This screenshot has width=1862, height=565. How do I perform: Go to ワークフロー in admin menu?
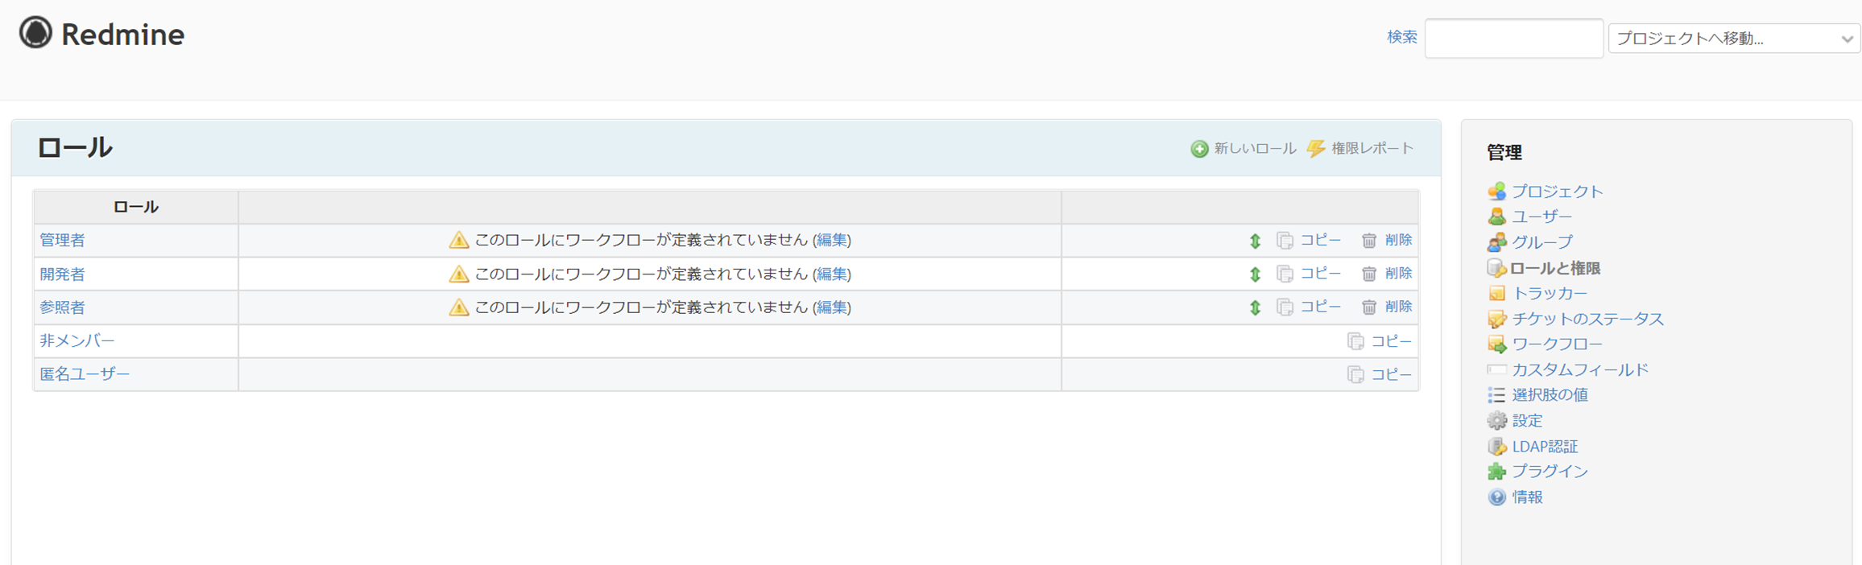pos(1558,344)
